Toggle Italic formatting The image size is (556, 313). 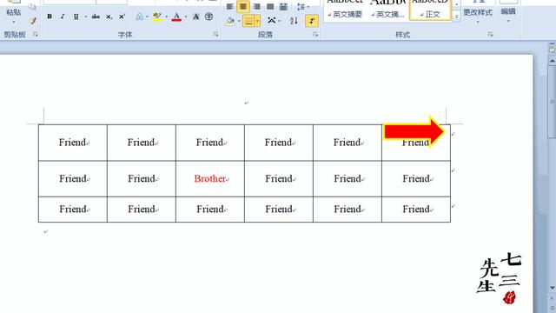(63, 17)
